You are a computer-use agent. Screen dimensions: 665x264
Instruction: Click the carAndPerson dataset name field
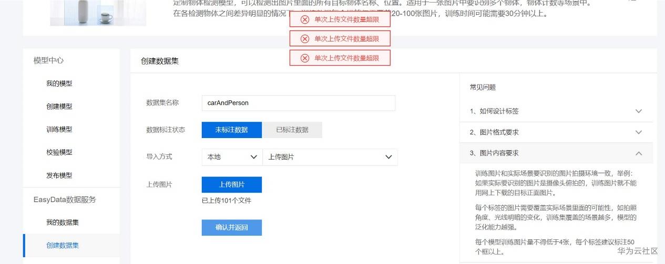298,103
